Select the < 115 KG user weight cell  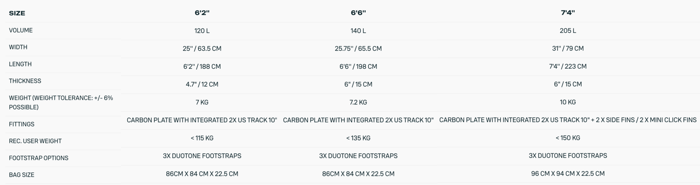coord(202,138)
